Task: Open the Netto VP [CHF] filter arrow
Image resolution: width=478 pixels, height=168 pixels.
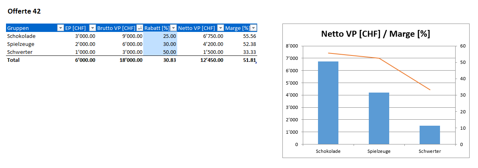Action: (220, 28)
